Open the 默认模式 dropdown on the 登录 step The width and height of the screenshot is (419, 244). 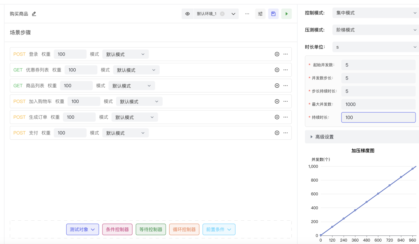click(x=125, y=54)
